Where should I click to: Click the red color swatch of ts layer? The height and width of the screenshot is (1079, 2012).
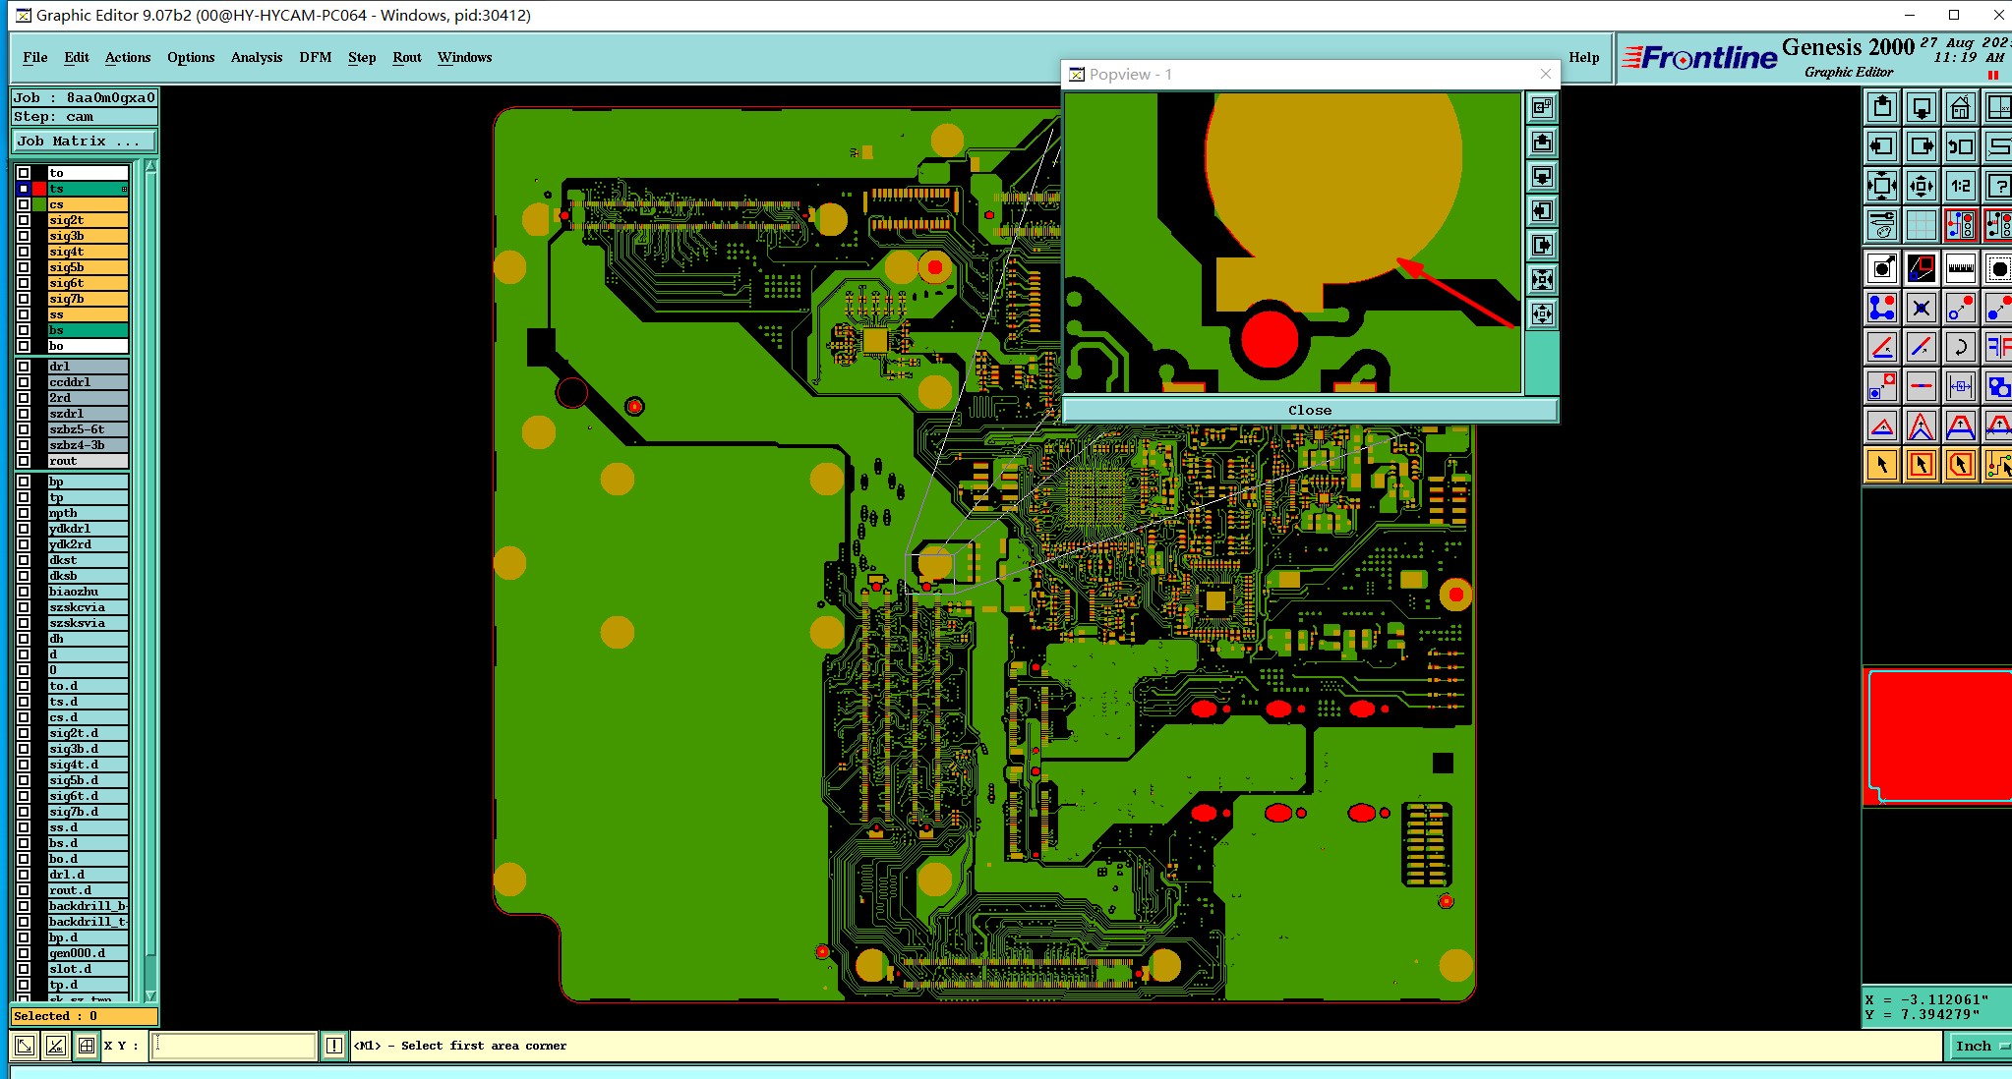[39, 189]
